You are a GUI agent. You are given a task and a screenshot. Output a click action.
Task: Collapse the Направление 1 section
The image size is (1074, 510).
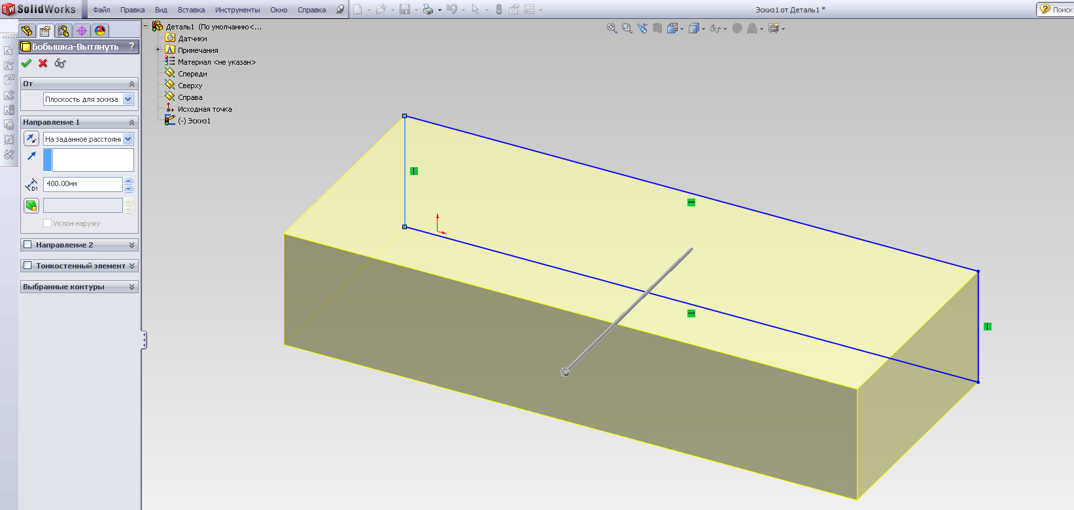click(131, 122)
